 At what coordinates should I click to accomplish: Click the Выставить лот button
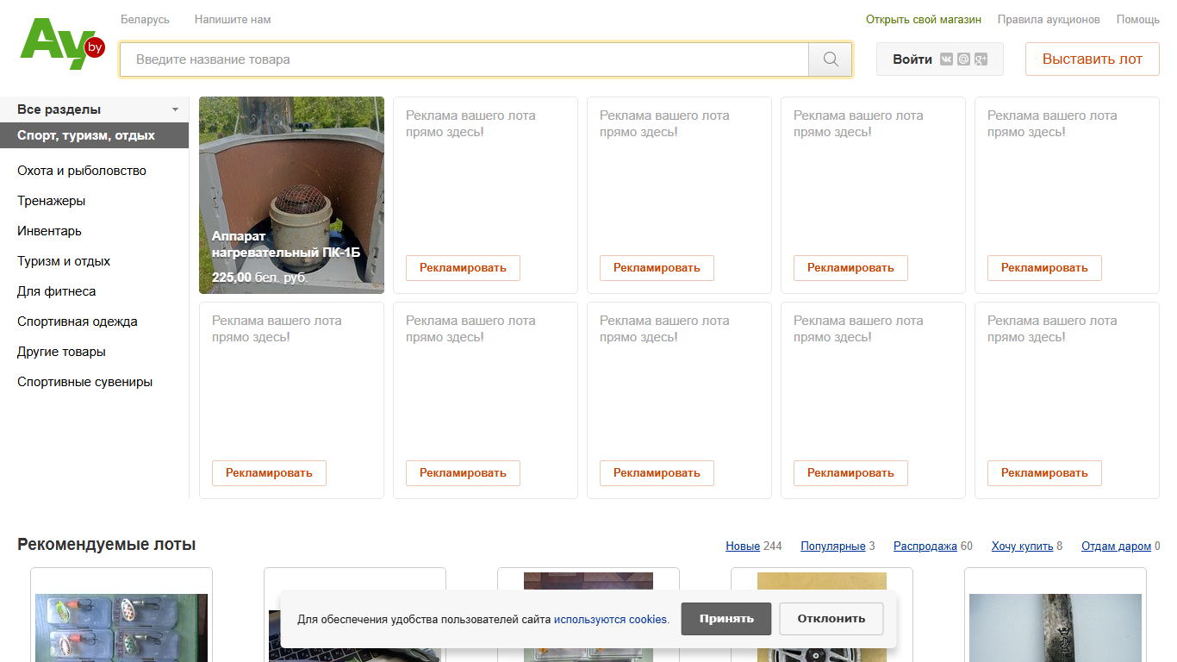pyautogui.click(x=1093, y=59)
